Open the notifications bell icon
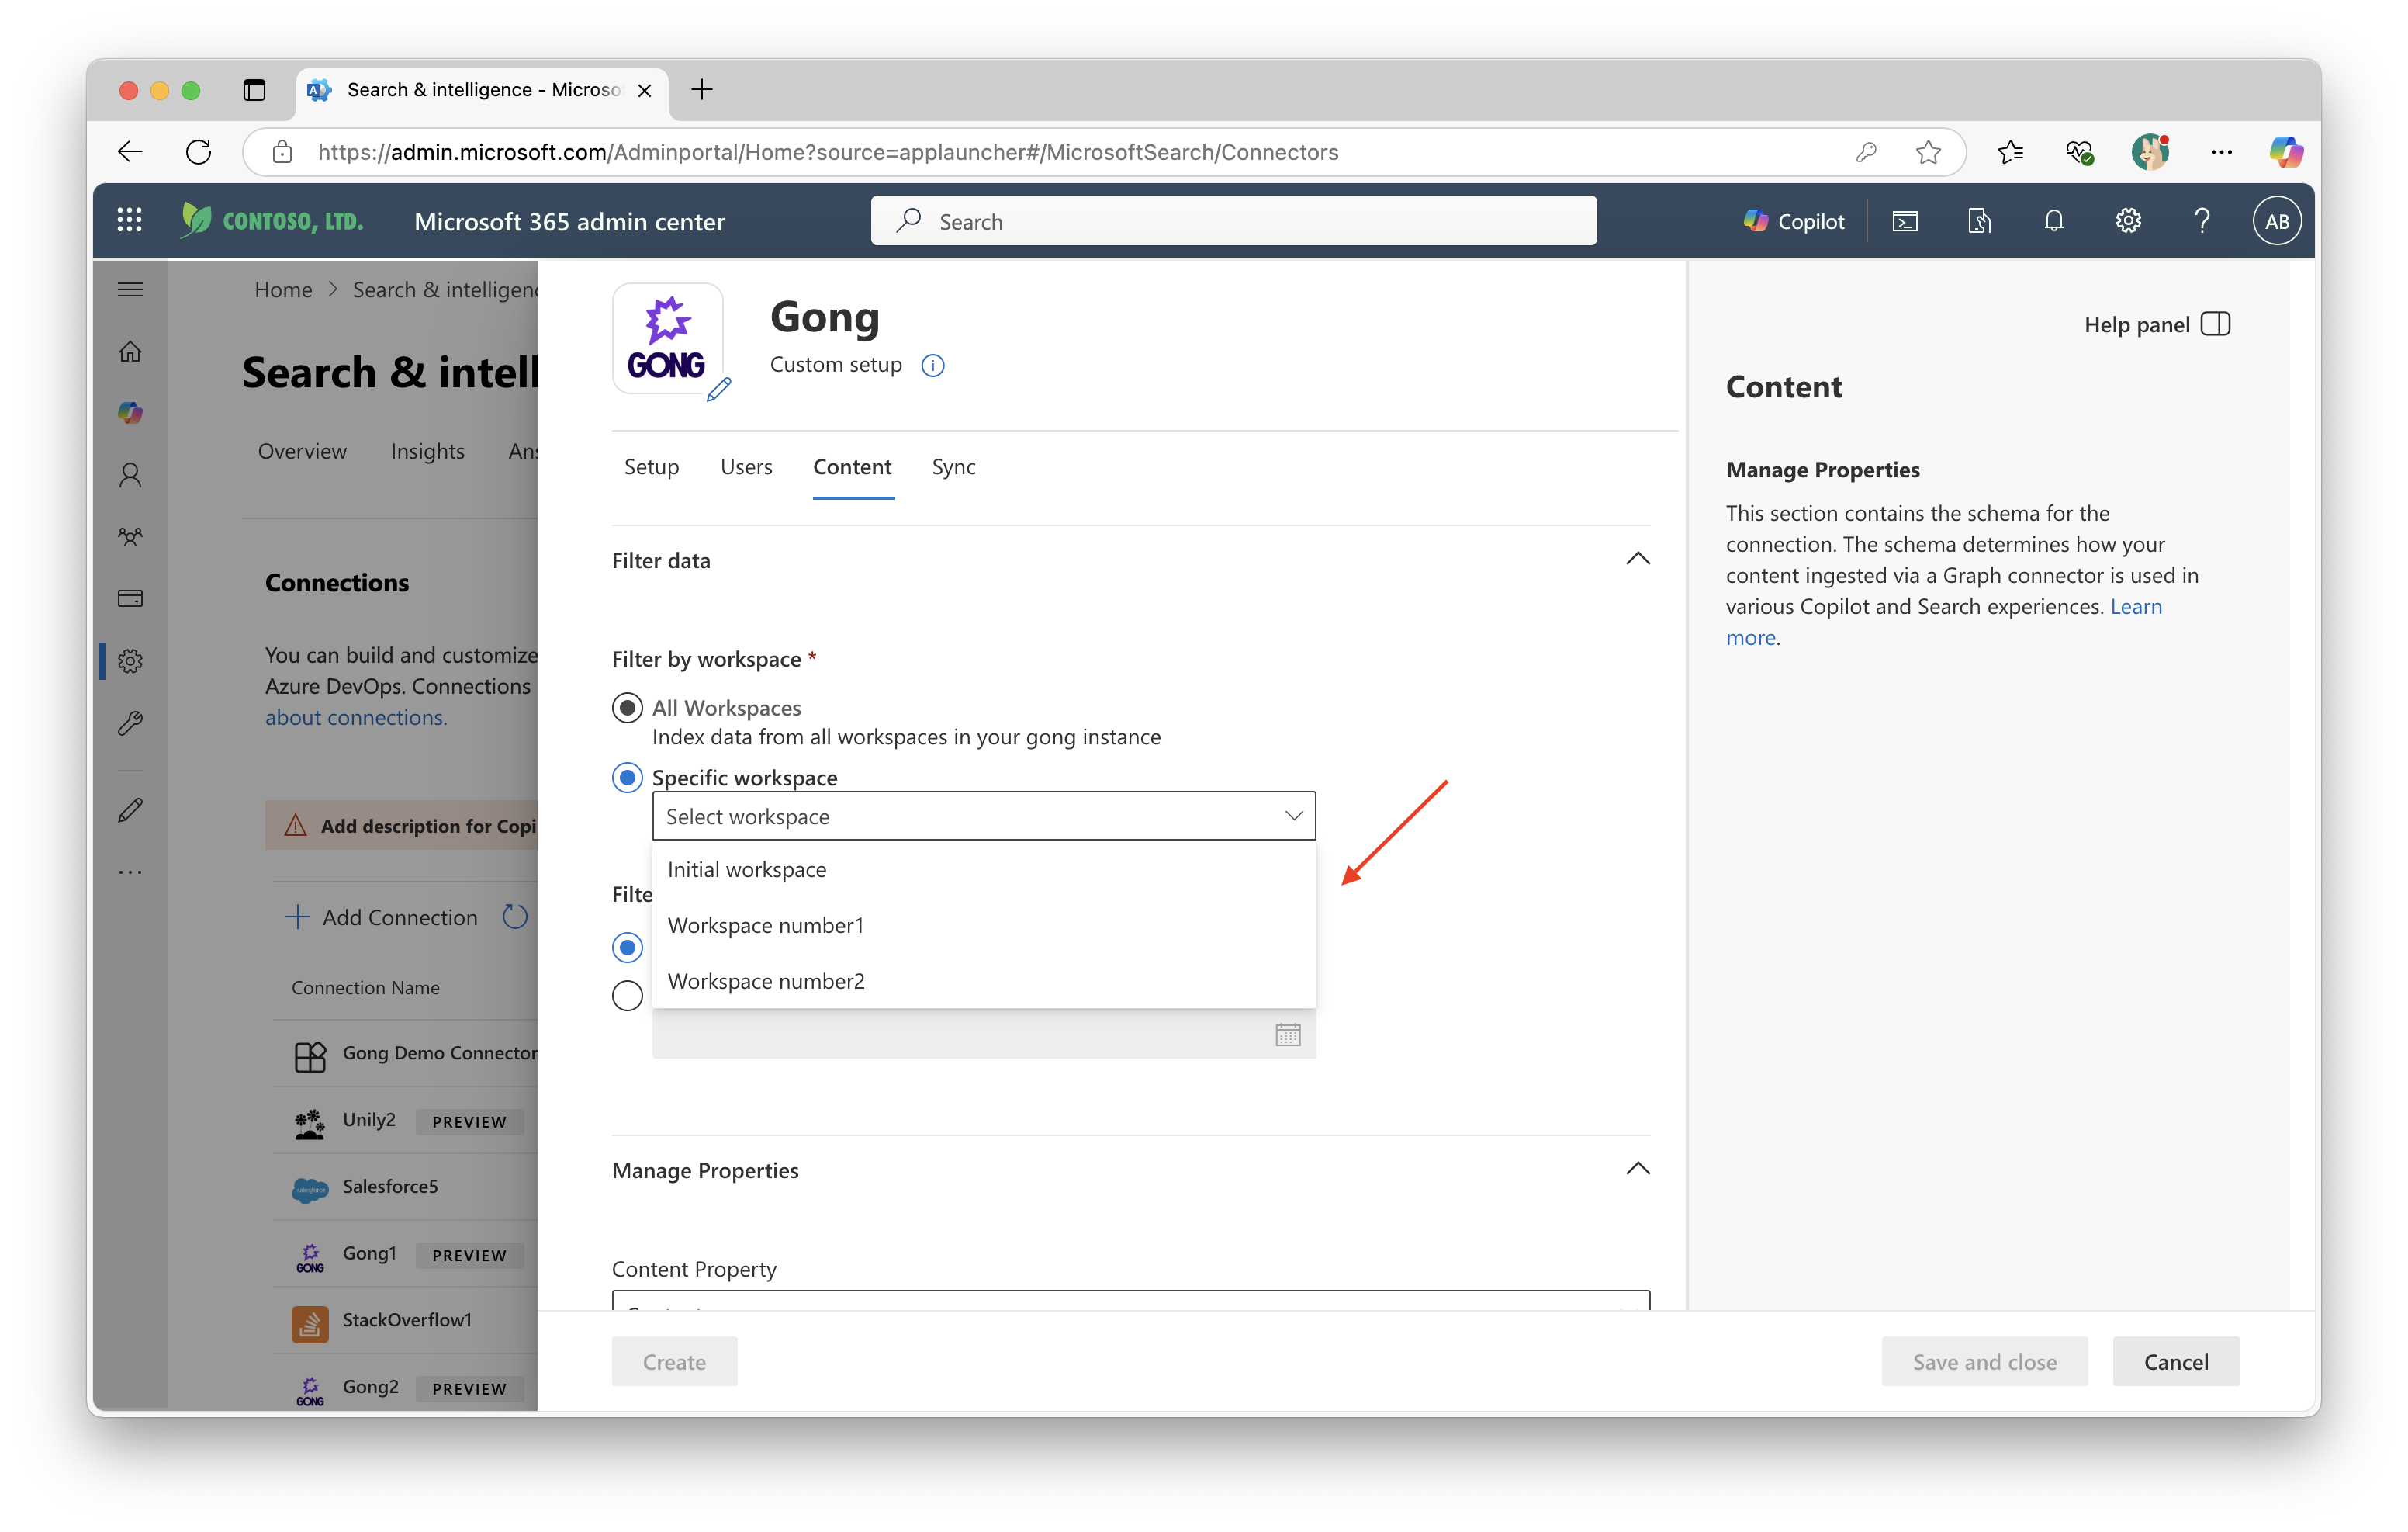 coord(2053,220)
